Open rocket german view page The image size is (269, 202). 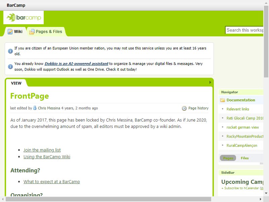coord(242,127)
